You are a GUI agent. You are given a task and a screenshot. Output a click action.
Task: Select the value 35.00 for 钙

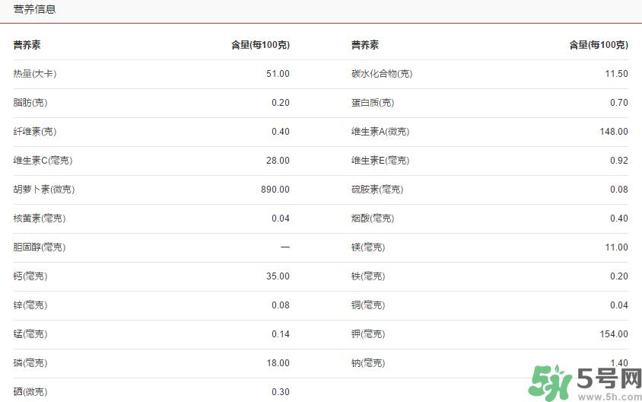point(278,276)
